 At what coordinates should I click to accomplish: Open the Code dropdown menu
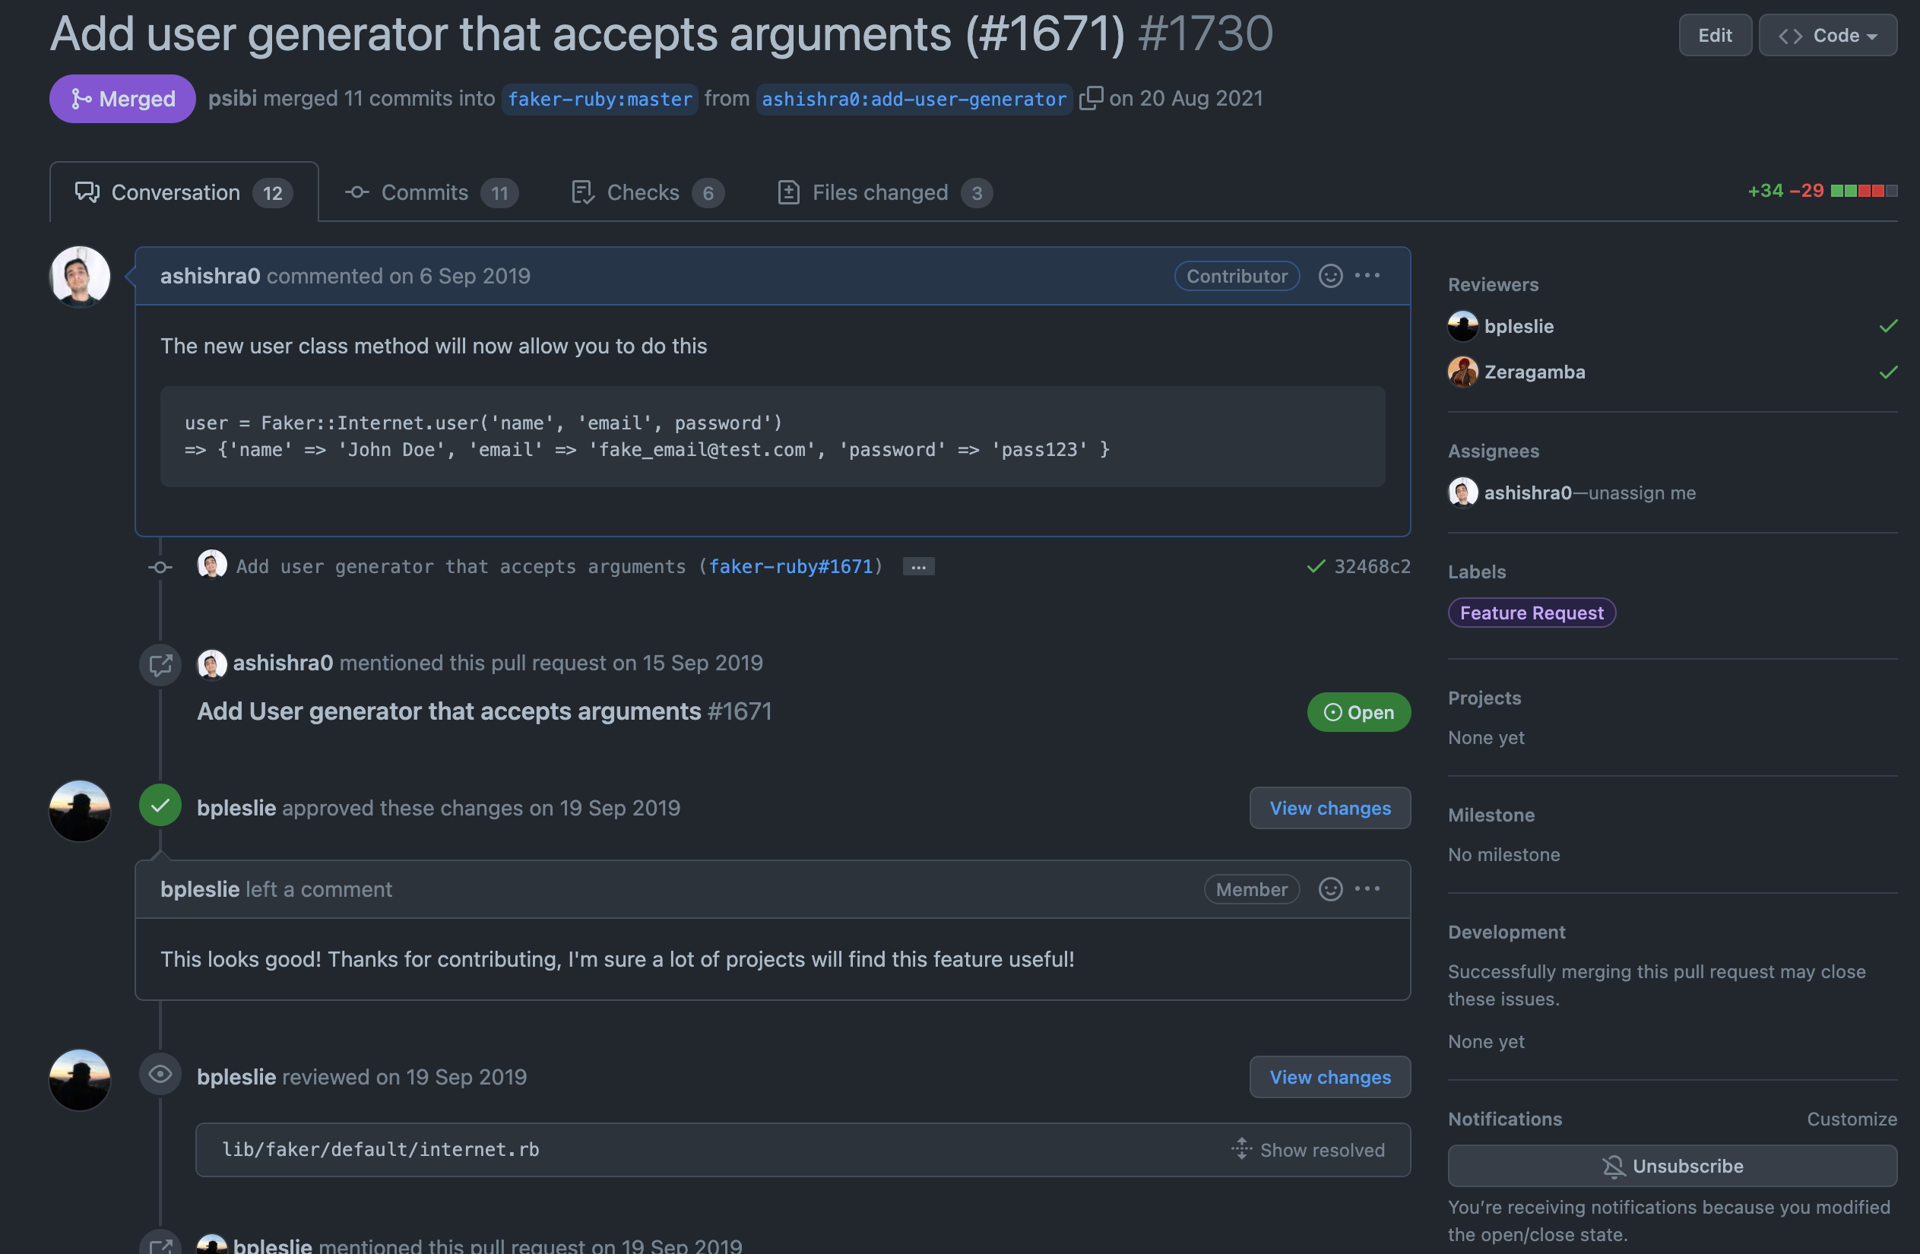coord(1828,35)
